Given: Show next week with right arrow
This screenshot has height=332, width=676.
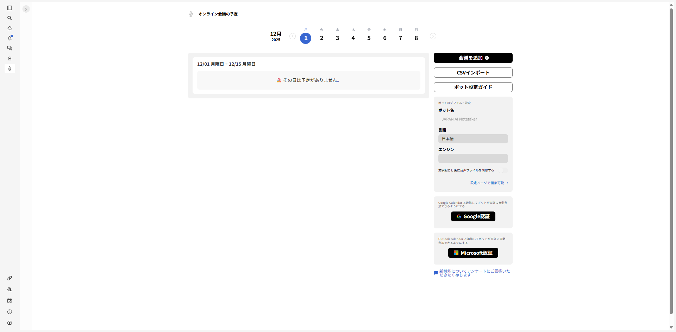Looking at the screenshot, I should [x=433, y=36].
